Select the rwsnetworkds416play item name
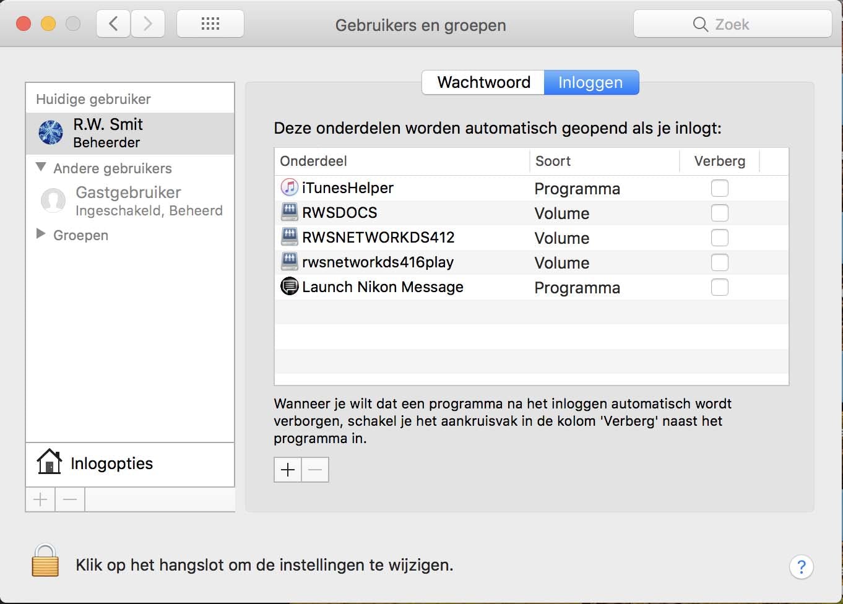Viewport: 843px width, 604px height. coord(378,262)
